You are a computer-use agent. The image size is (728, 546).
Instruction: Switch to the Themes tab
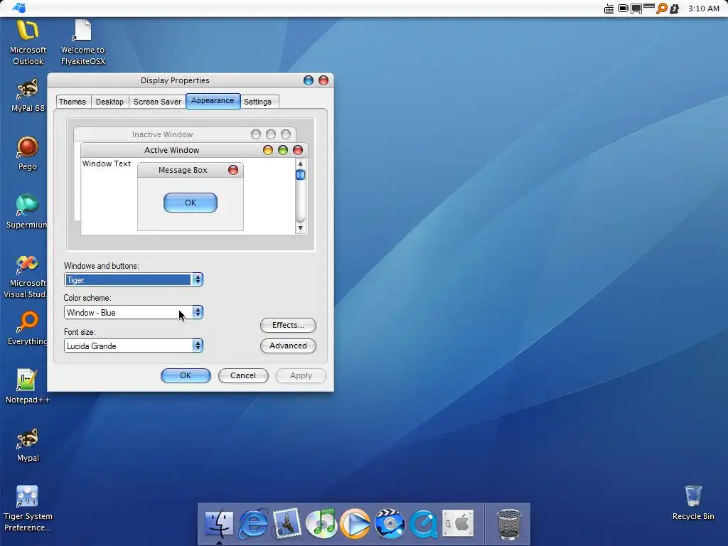[73, 102]
